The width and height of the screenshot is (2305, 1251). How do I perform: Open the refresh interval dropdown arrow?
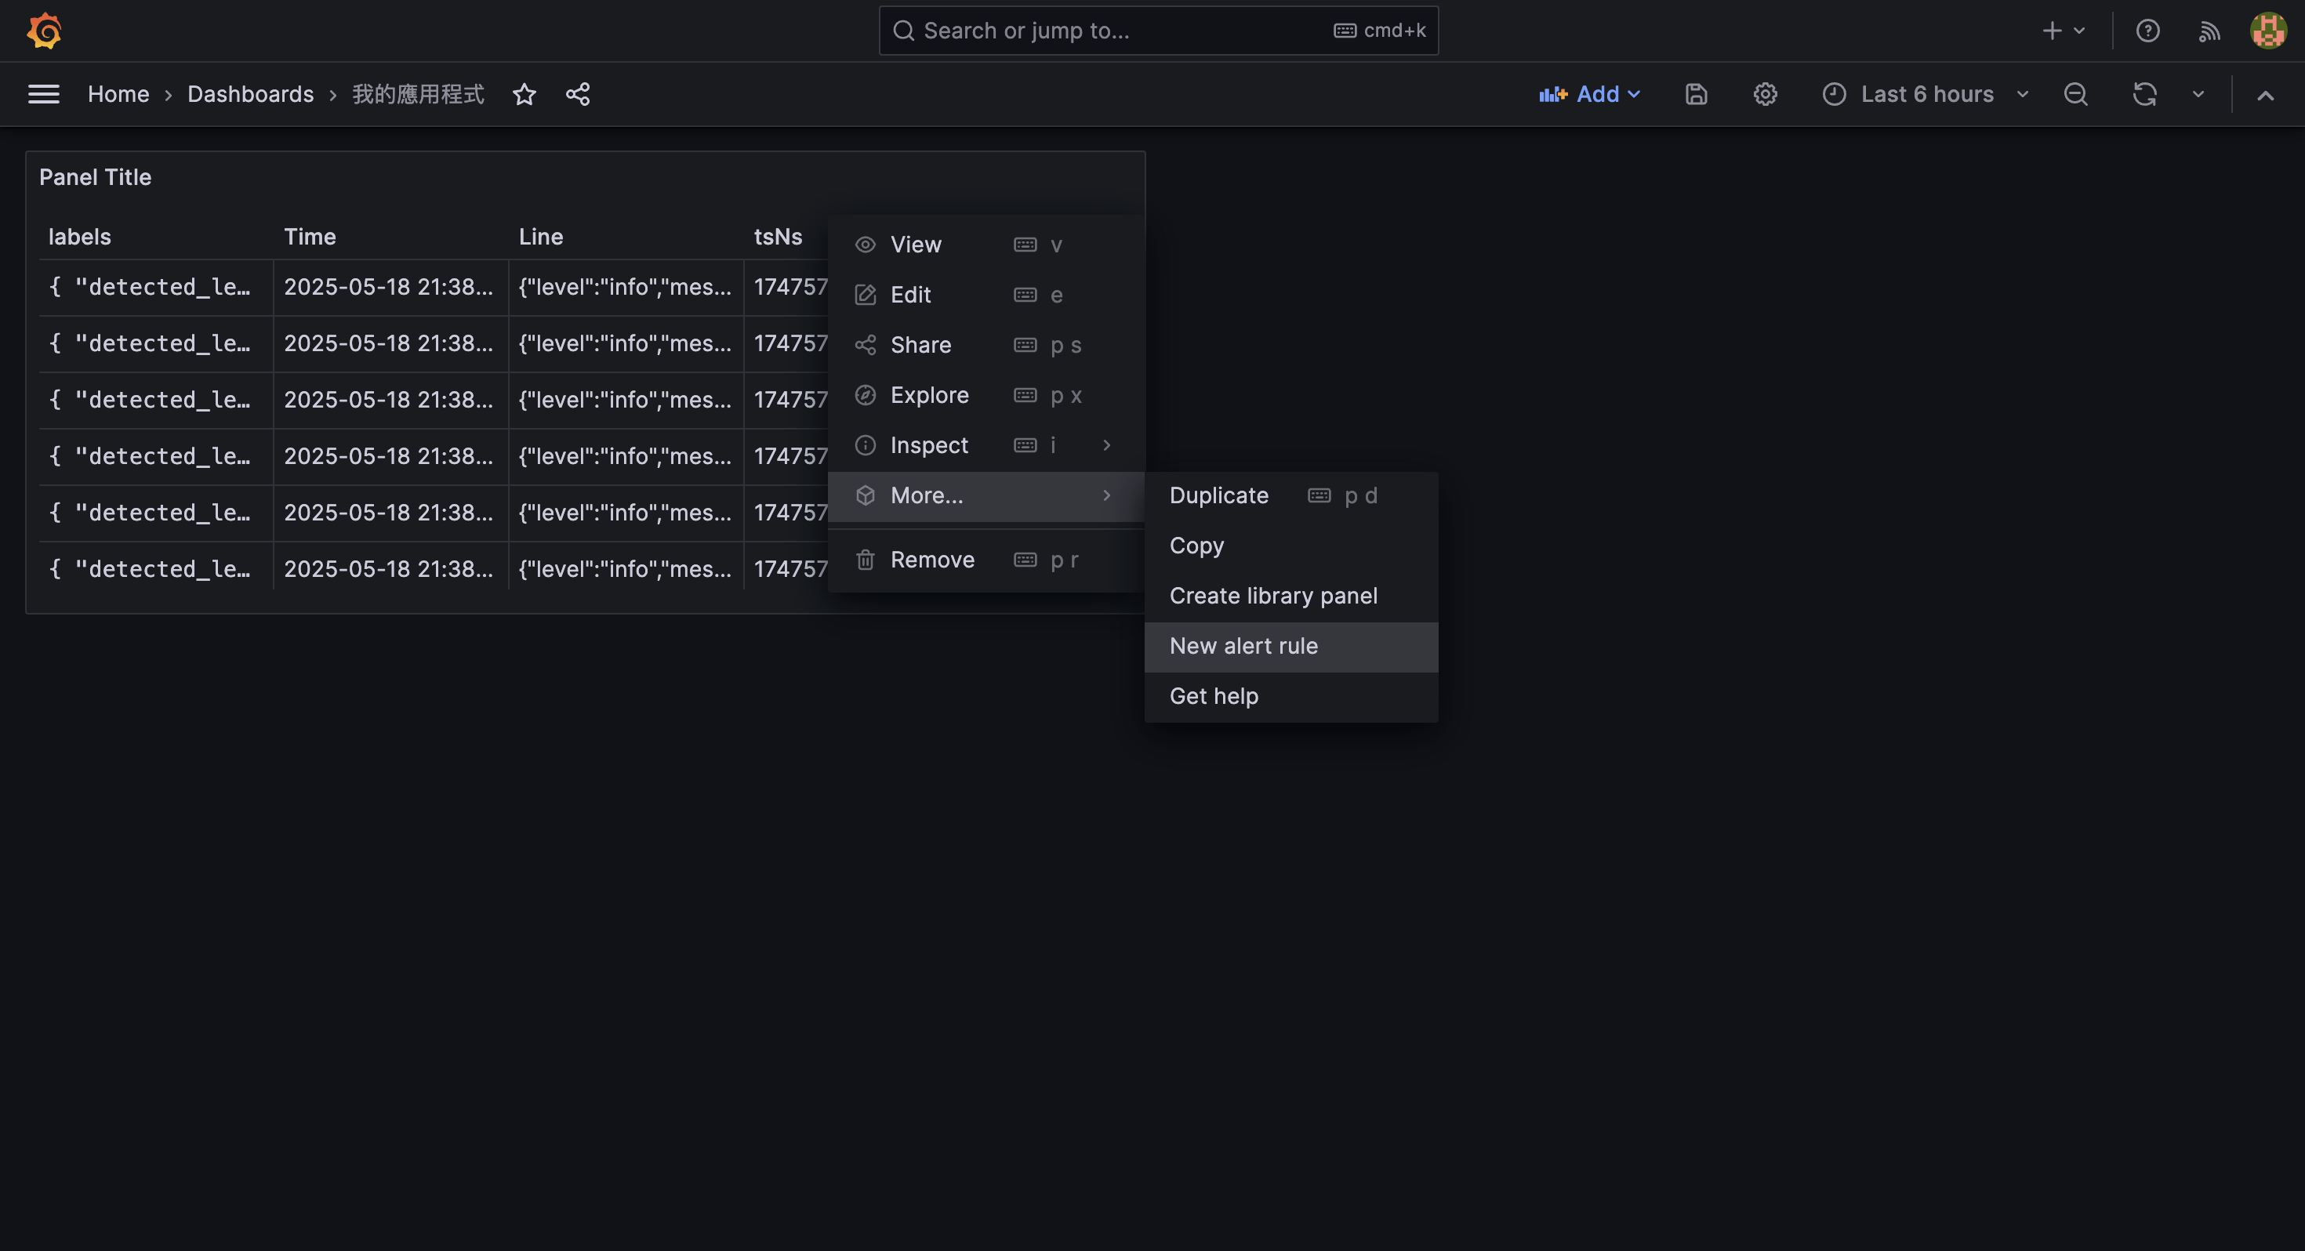point(2198,94)
